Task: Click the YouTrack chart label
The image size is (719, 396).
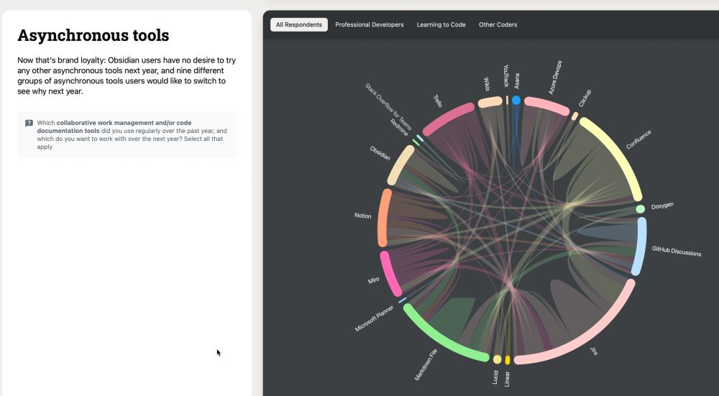Action: [x=505, y=75]
